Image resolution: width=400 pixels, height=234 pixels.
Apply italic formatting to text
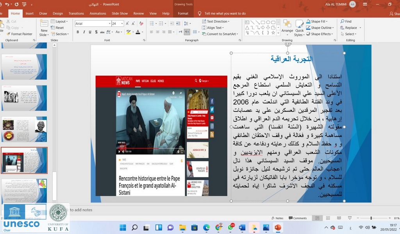84,32
